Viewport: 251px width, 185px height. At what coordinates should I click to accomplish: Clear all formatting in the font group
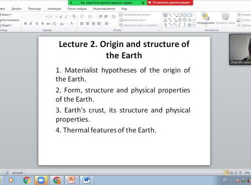[74, 16]
